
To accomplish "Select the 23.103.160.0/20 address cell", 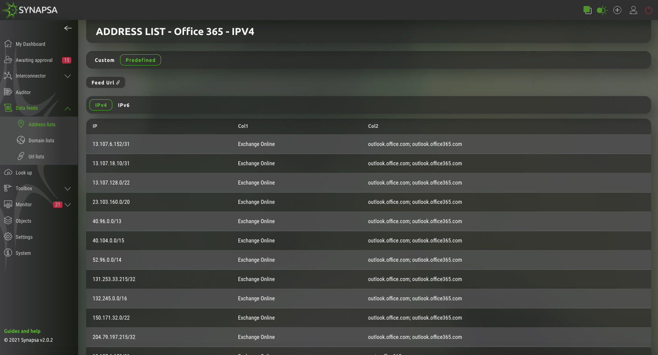I will click(111, 202).
